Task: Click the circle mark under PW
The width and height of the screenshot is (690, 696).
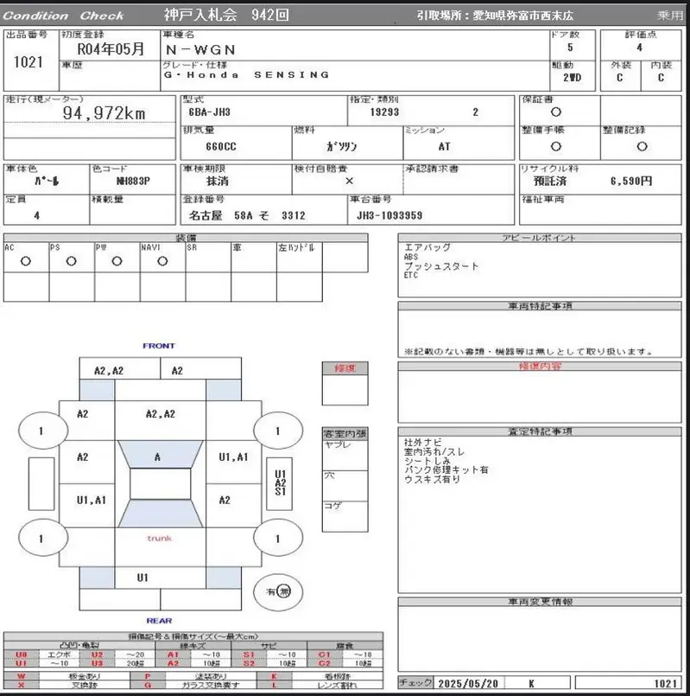Action: click(x=117, y=261)
